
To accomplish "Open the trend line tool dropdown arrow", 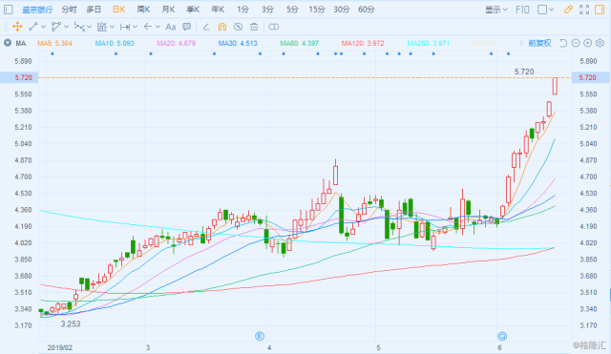I will (x=43, y=27).
